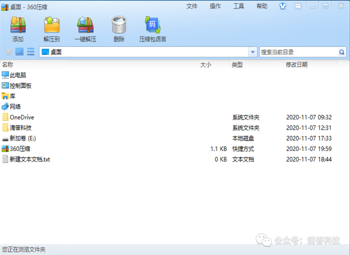Select the 控制面板 control panel icon
Image resolution: width=350 pixels, height=255 pixels.
5,86
